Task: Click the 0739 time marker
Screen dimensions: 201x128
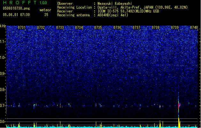Action: pos(175,28)
